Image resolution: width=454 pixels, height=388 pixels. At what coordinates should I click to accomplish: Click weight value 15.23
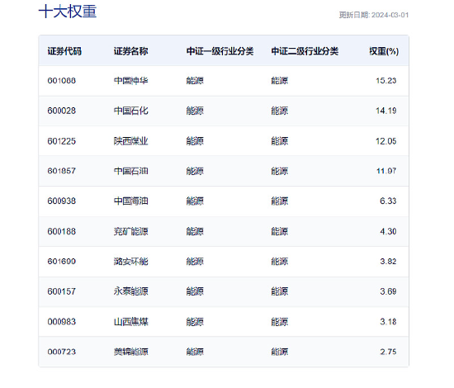(x=386, y=81)
